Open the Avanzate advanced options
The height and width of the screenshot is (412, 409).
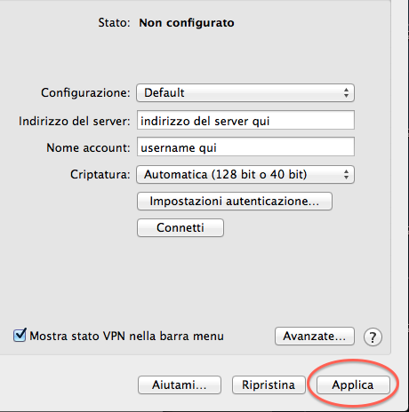[x=315, y=336]
